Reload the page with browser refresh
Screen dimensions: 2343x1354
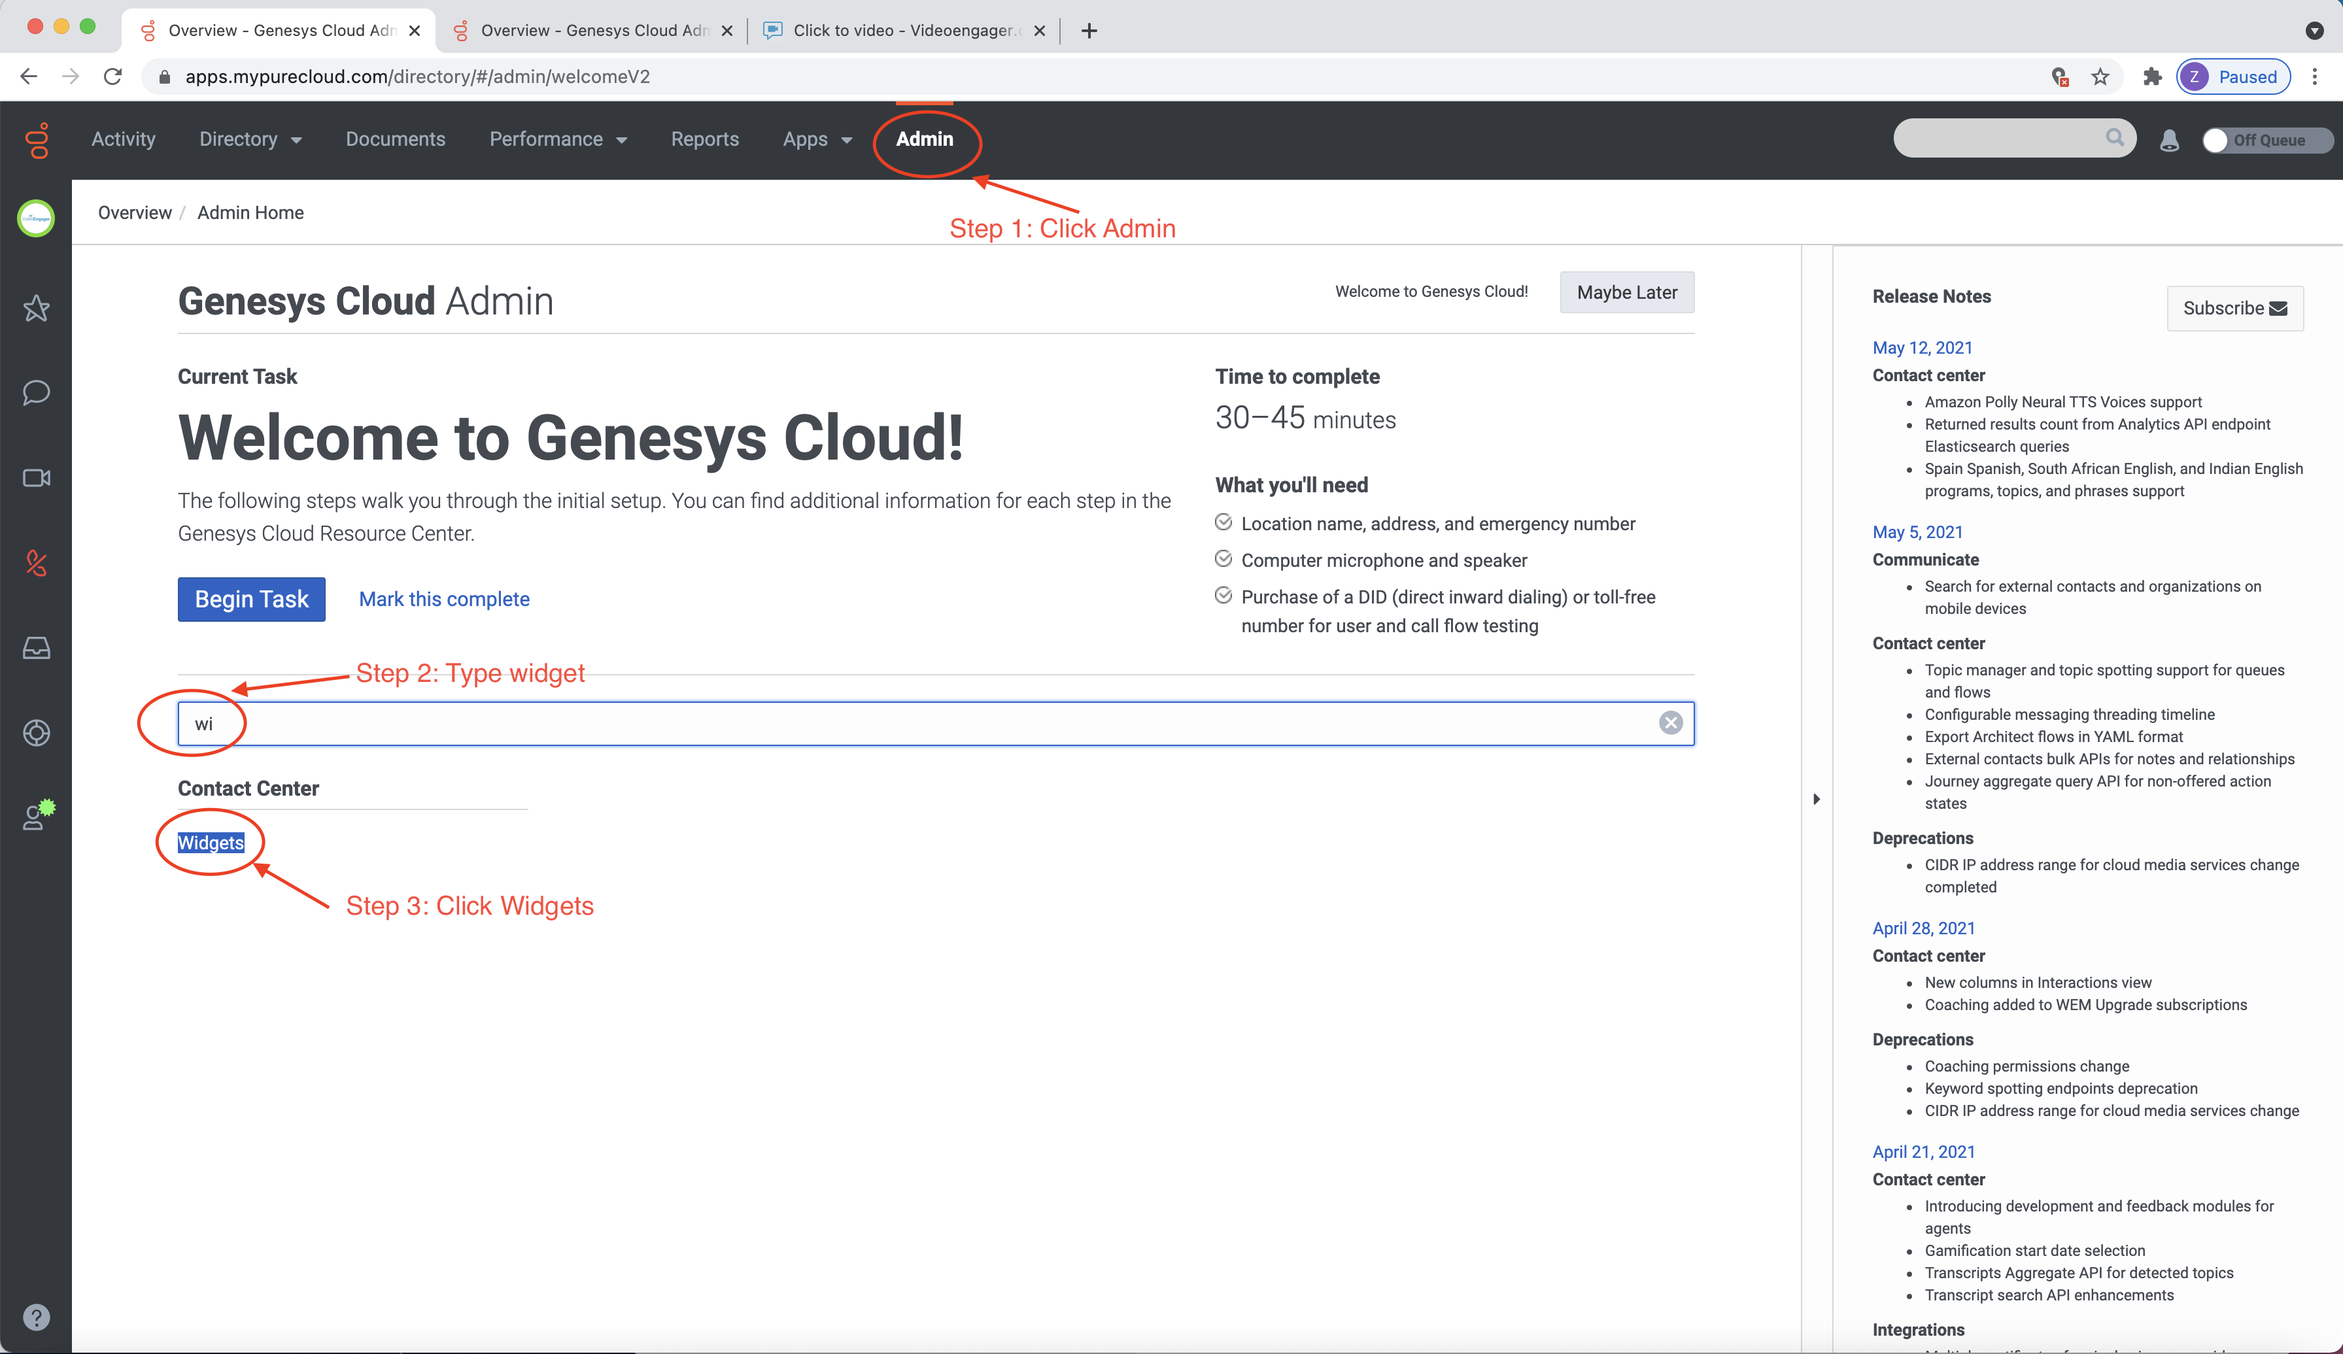pyautogui.click(x=112, y=77)
